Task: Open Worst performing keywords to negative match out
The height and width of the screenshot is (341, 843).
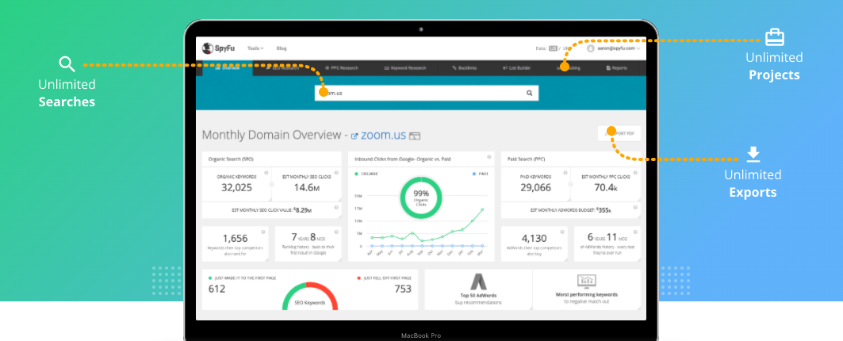Action: (587, 290)
